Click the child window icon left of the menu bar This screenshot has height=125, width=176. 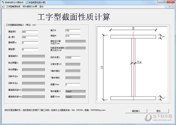3,7
